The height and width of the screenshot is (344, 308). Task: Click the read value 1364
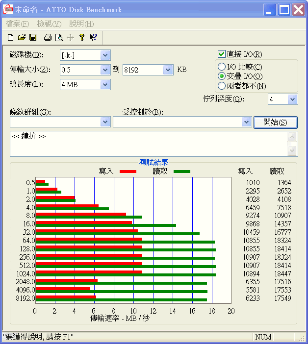(284, 182)
